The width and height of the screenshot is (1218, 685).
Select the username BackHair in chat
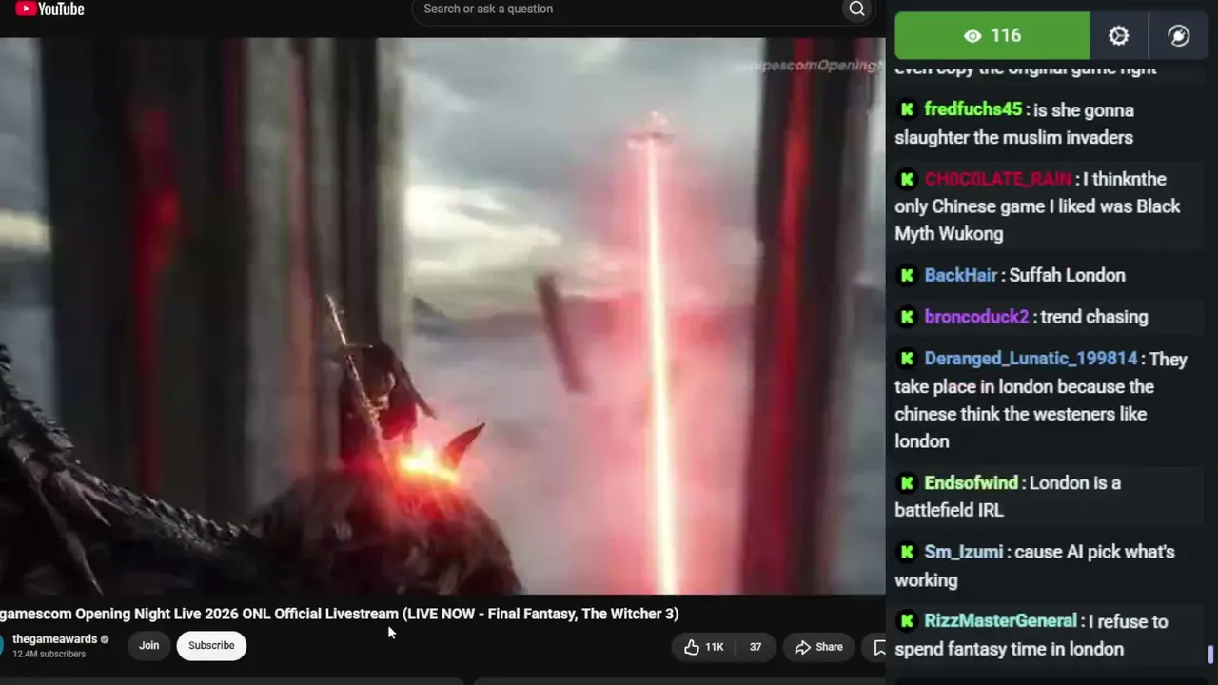coord(961,275)
